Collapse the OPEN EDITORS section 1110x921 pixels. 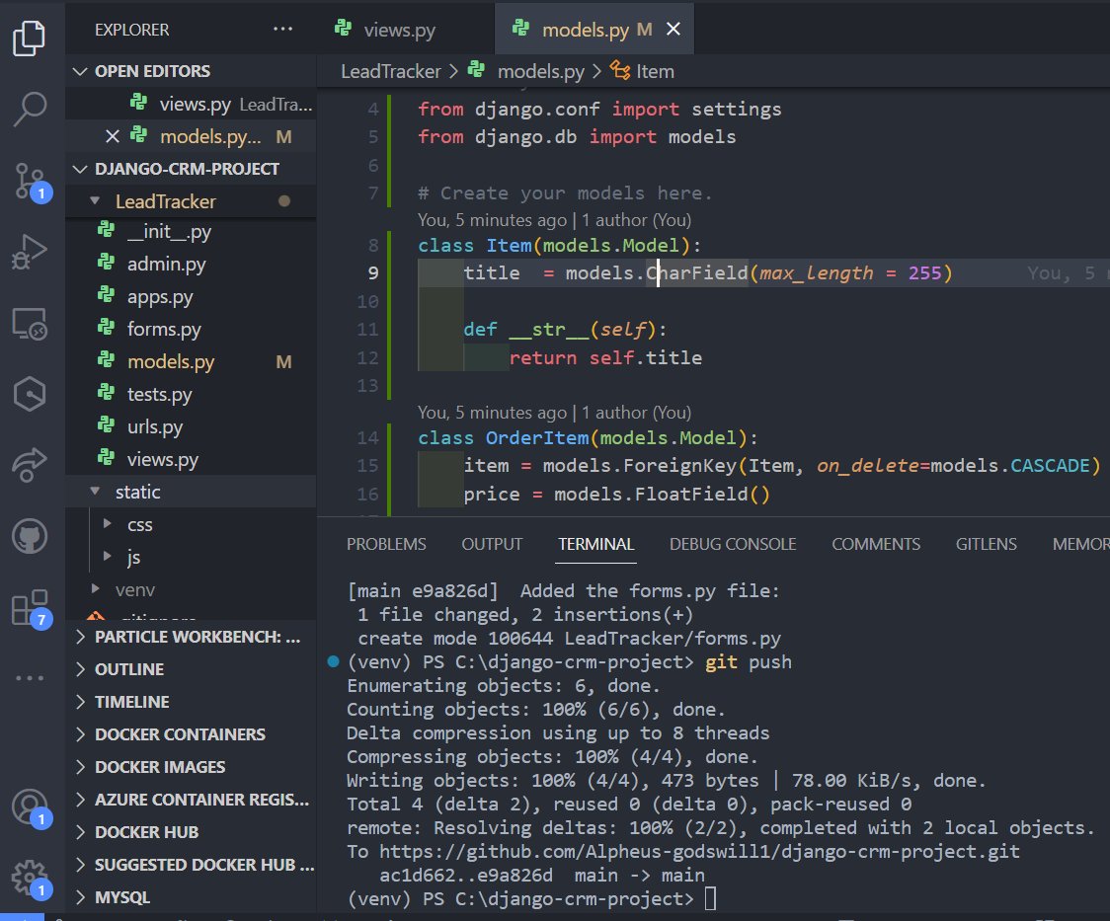(x=192, y=71)
